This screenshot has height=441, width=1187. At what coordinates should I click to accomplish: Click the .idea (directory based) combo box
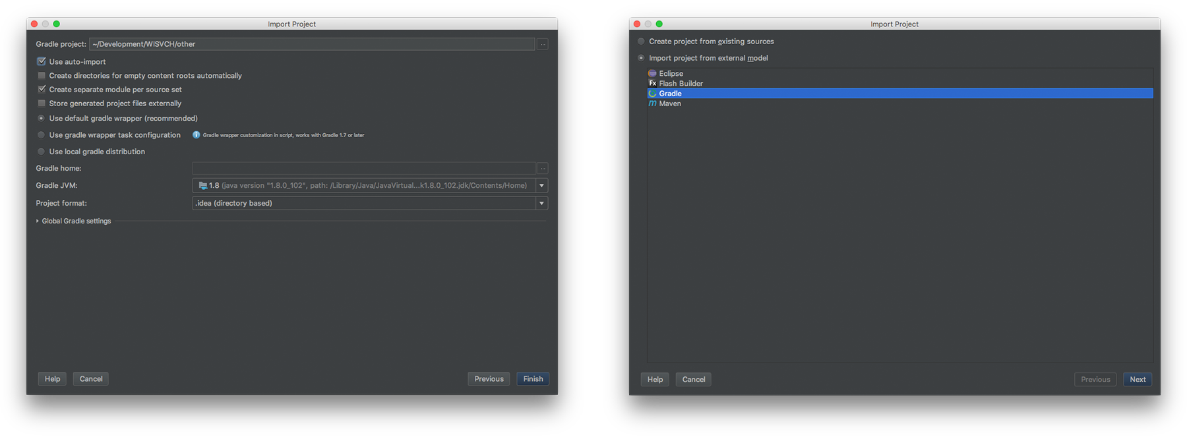[x=370, y=203]
